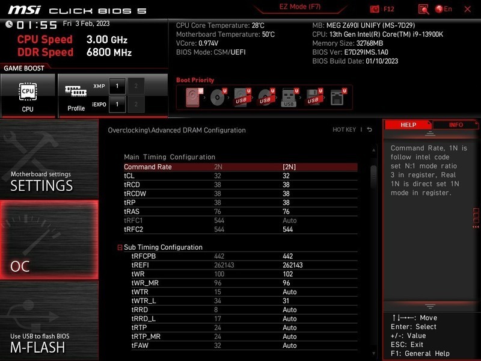The image size is (481, 361).
Task: Select the USB key boot icon in Boot Priority
Action: click(x=289, y=96)
